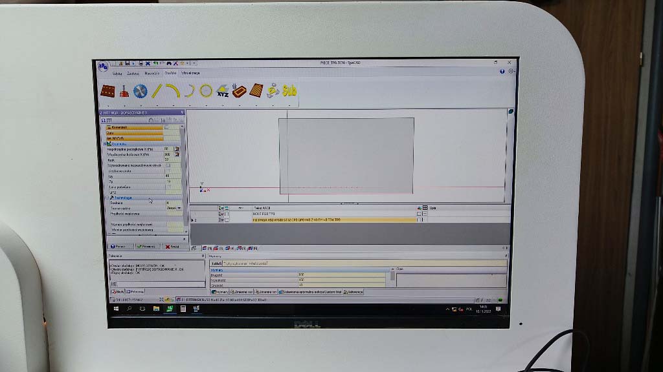Select the yellow straight line tool
663x372 pixels.
click(x=157, y=91)
